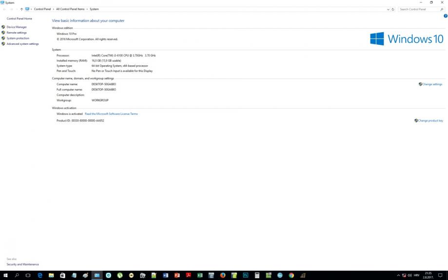Click the 'WORKGROUP' workgroup value
The width and height of the screenshot is (448, 280).
point(100,100)
